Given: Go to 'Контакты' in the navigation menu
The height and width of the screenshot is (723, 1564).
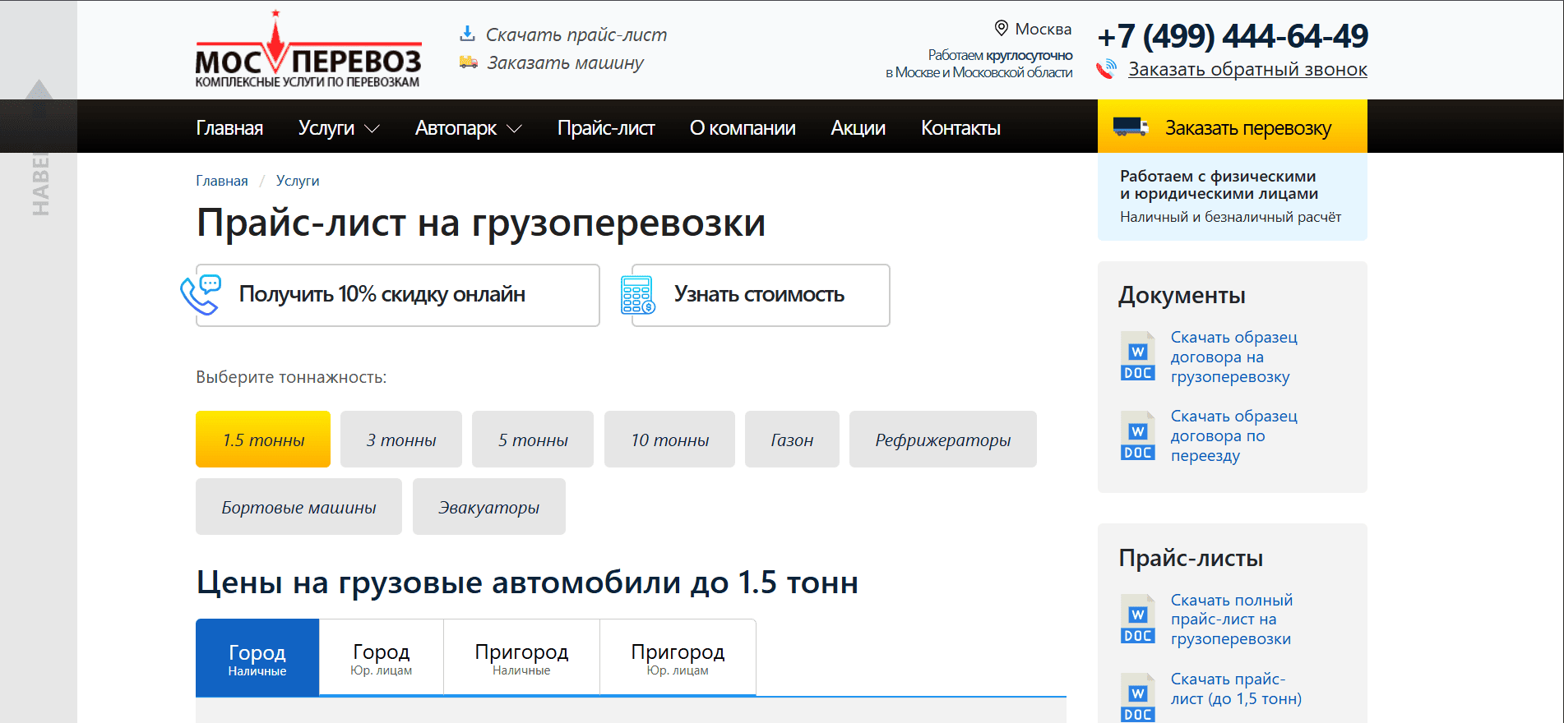Looking at the screenshot, I should pos(960,128).
